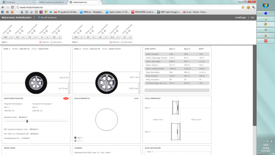275x155 pixels.
Task: Select Metrisk radio for Hjul 2
Action: click(x=111, y=42)
